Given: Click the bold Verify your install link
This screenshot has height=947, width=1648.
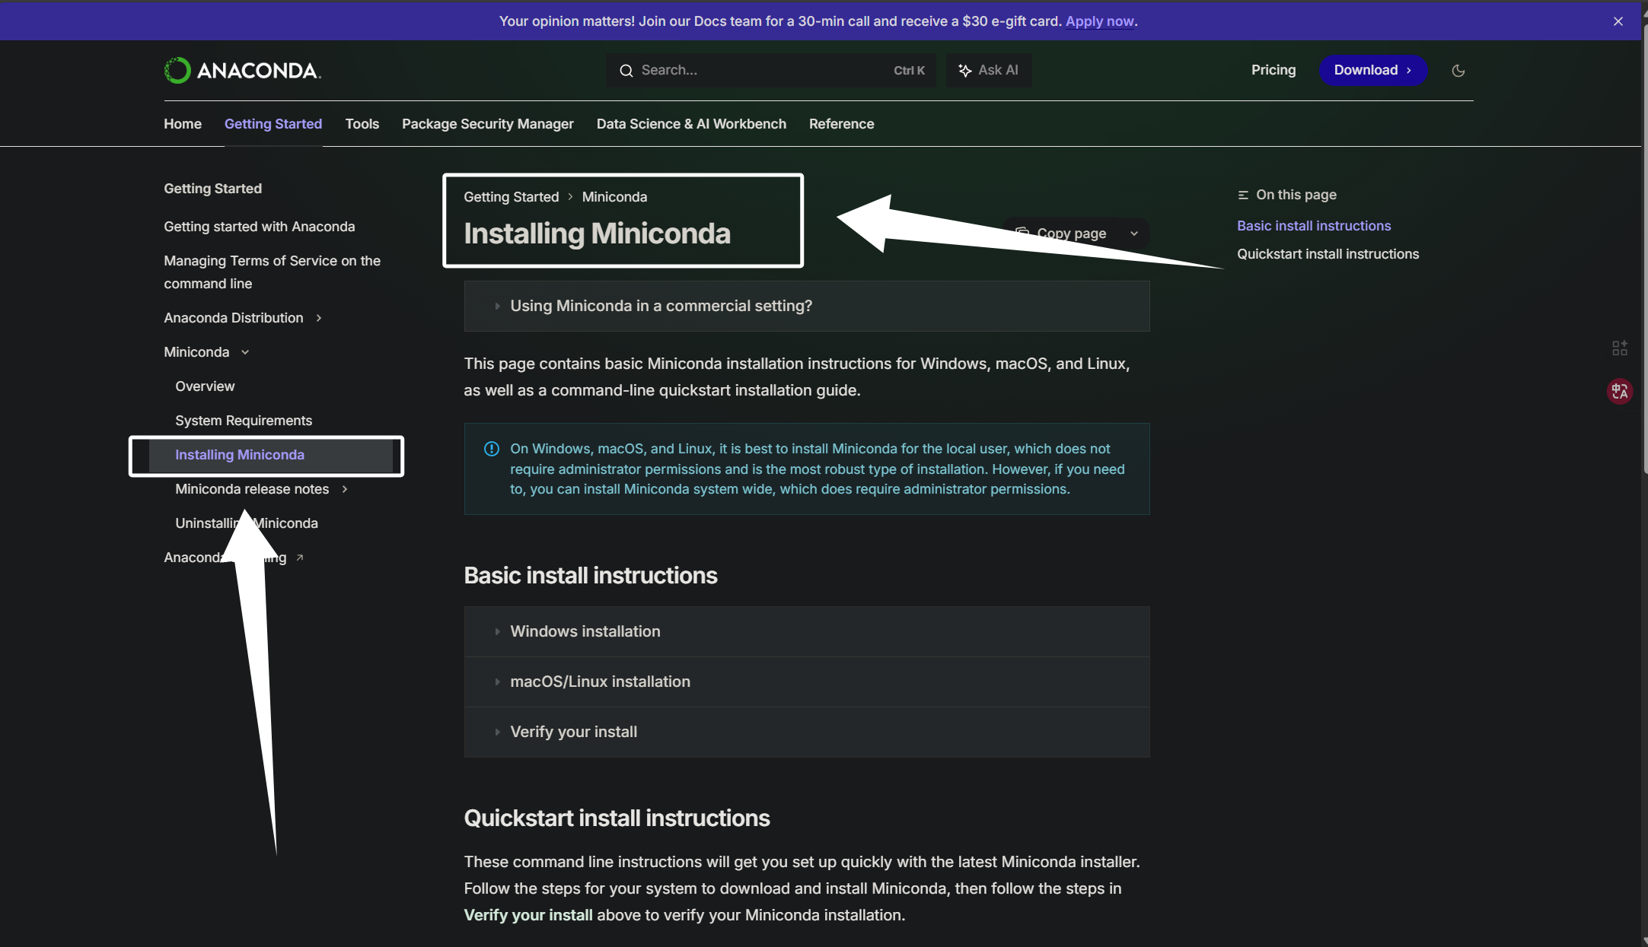Looking at the screenshot, I should tap(528, 915).
